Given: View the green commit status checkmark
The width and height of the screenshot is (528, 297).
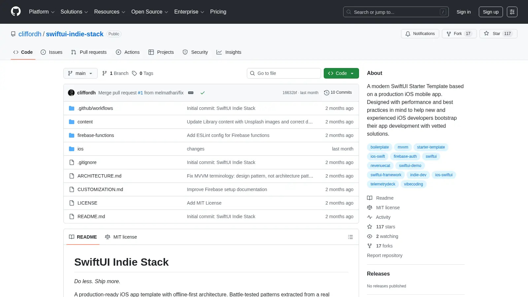Looking at the screenshot, I should tap(203, 93).
